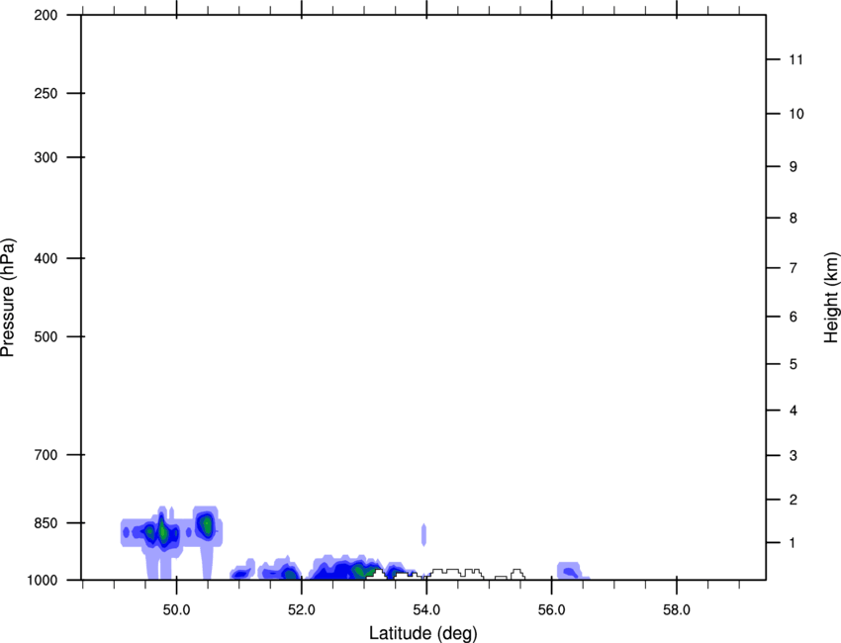841x643 pixels.
Task: Click the 52.0 latitude tick label
Action: click(302, 609)
